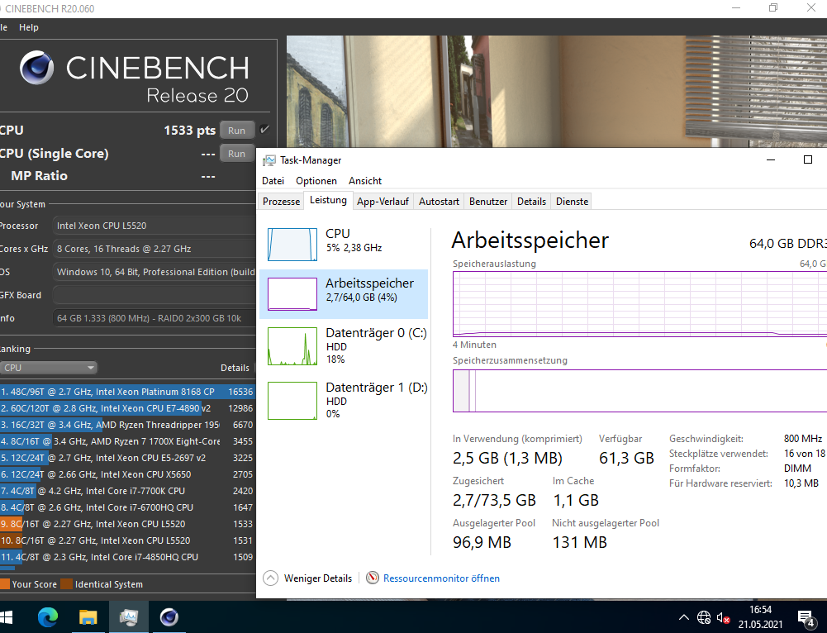Switch to the Prozesse tab
The height and width of the screenshot is (633, 827).
(x=281, y=202)
